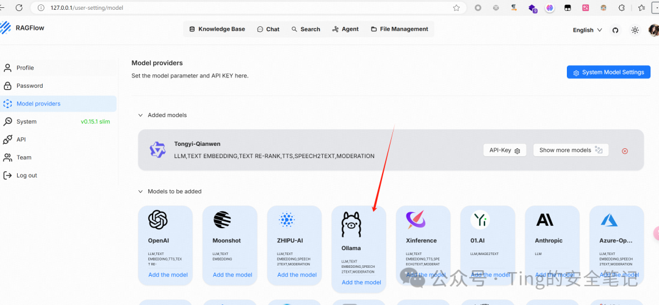Open Password settings in the sidebar
659x305 pixels.
point(59,85)
